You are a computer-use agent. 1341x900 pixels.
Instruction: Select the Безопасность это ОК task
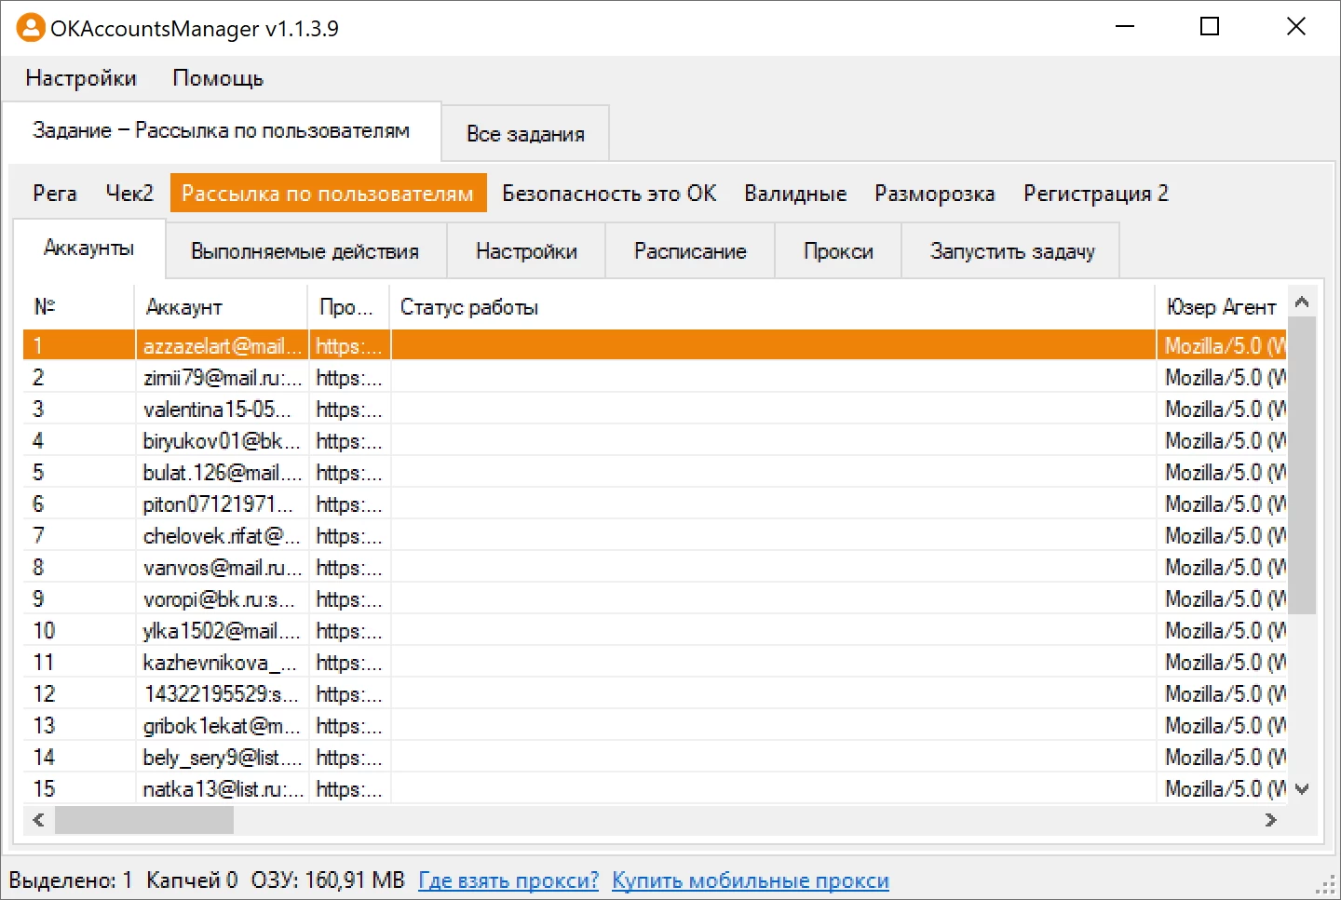[x=609, y=194]
